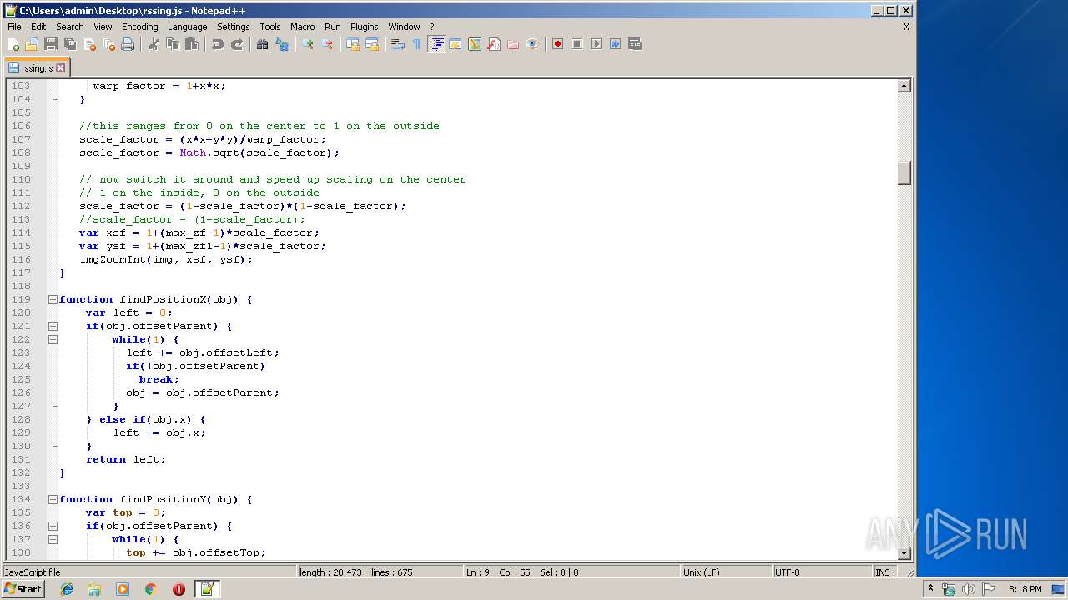The image size is (1068, 600).
Task: Print the document via the toolbar printer icon
Action: pos(128,44)
